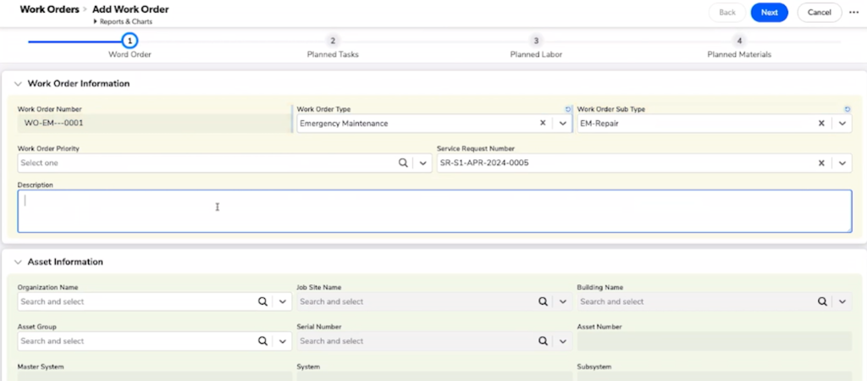Open the more options ellipsis menu
The height and width of the screenshot is (381, 867).
853,12
